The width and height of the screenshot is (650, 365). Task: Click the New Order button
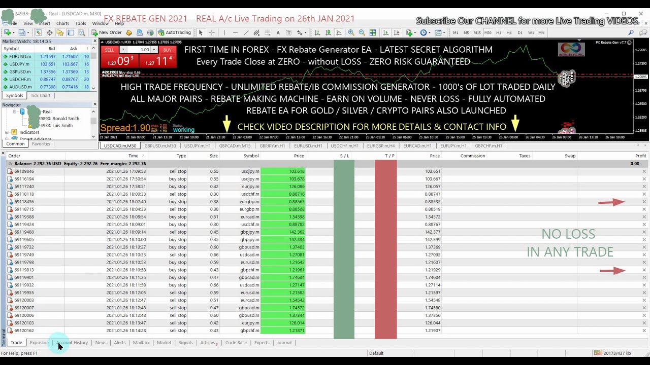[x=107, y=32]
